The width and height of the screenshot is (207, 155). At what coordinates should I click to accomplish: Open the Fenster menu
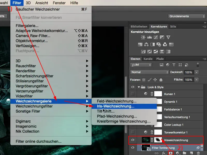(x=59, y=3)
